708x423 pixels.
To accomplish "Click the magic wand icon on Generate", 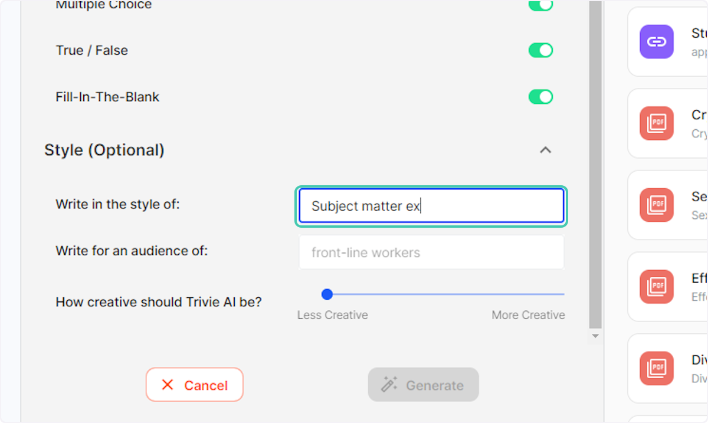I will tap(389, 385).
